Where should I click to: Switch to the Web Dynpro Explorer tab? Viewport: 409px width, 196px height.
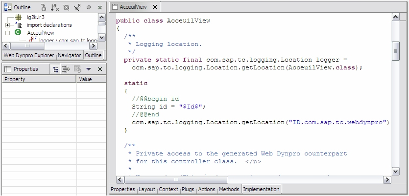(x=28, y=55)
